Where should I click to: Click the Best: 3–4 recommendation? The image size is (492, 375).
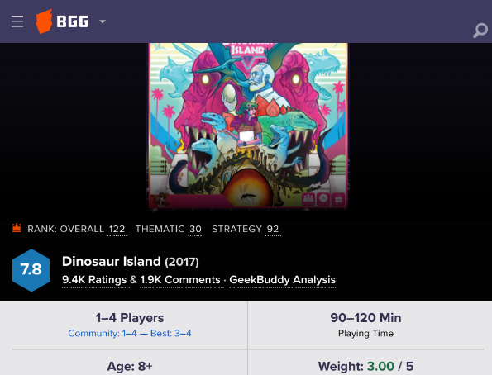(170, 333)
